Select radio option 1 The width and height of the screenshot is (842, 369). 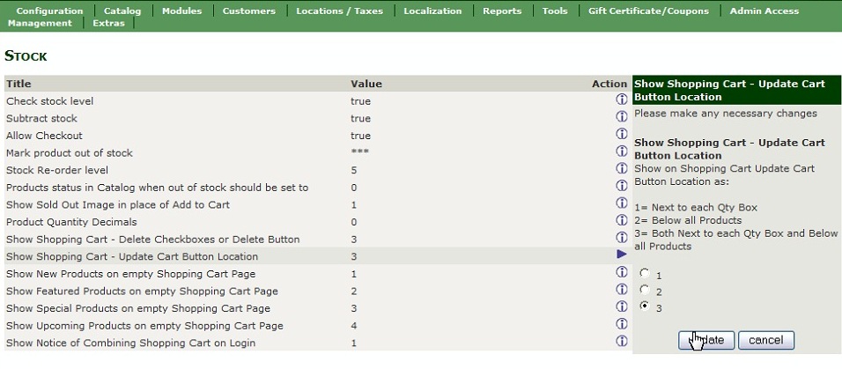[645, 273]
